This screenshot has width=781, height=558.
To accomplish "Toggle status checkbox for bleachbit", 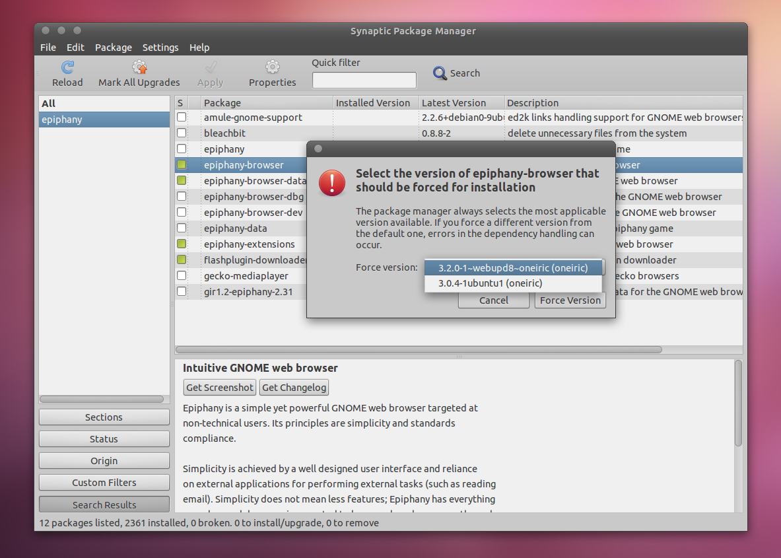I will 182,133.
